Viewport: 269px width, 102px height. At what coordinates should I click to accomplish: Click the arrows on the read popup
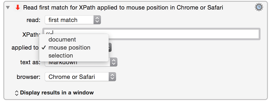coord(97,20)
